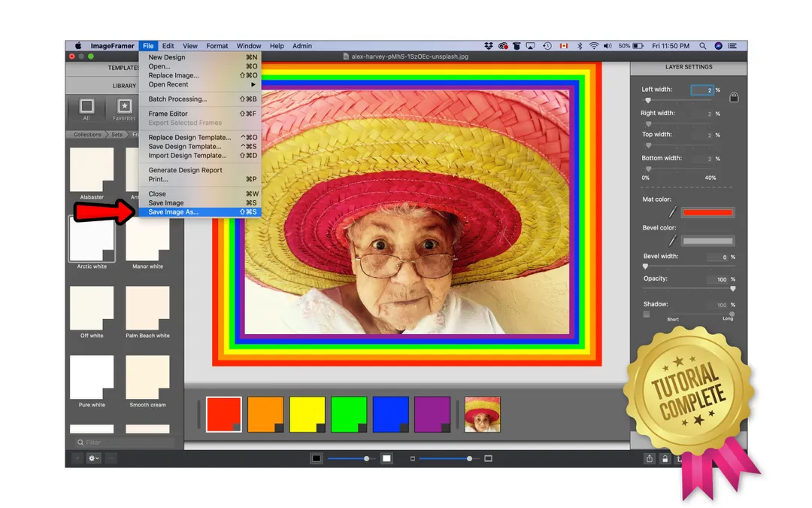Select Batch Processing... in the File menu
This screenshot has width=812, height=508.
pos(200,99)
